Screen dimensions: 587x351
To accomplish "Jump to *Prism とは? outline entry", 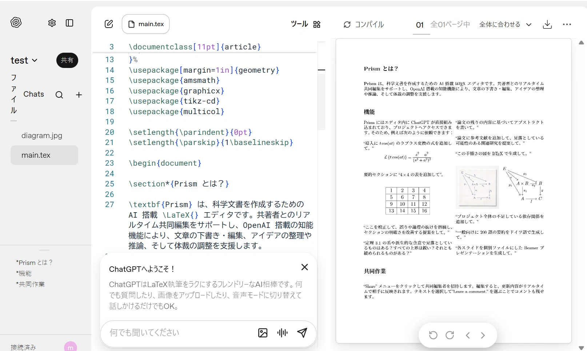I will pos(34,262).
